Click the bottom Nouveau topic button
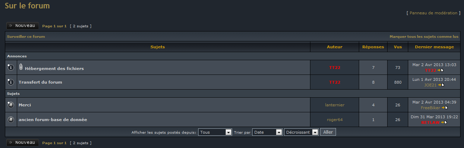This screenshot has width=464, height=148. [22, 142]
